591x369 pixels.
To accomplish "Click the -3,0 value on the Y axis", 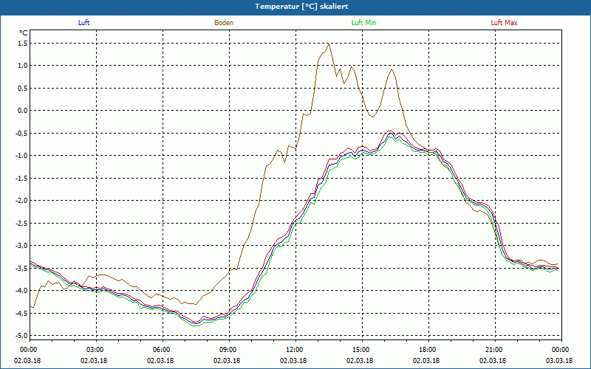I will click(x=22, y=246).
